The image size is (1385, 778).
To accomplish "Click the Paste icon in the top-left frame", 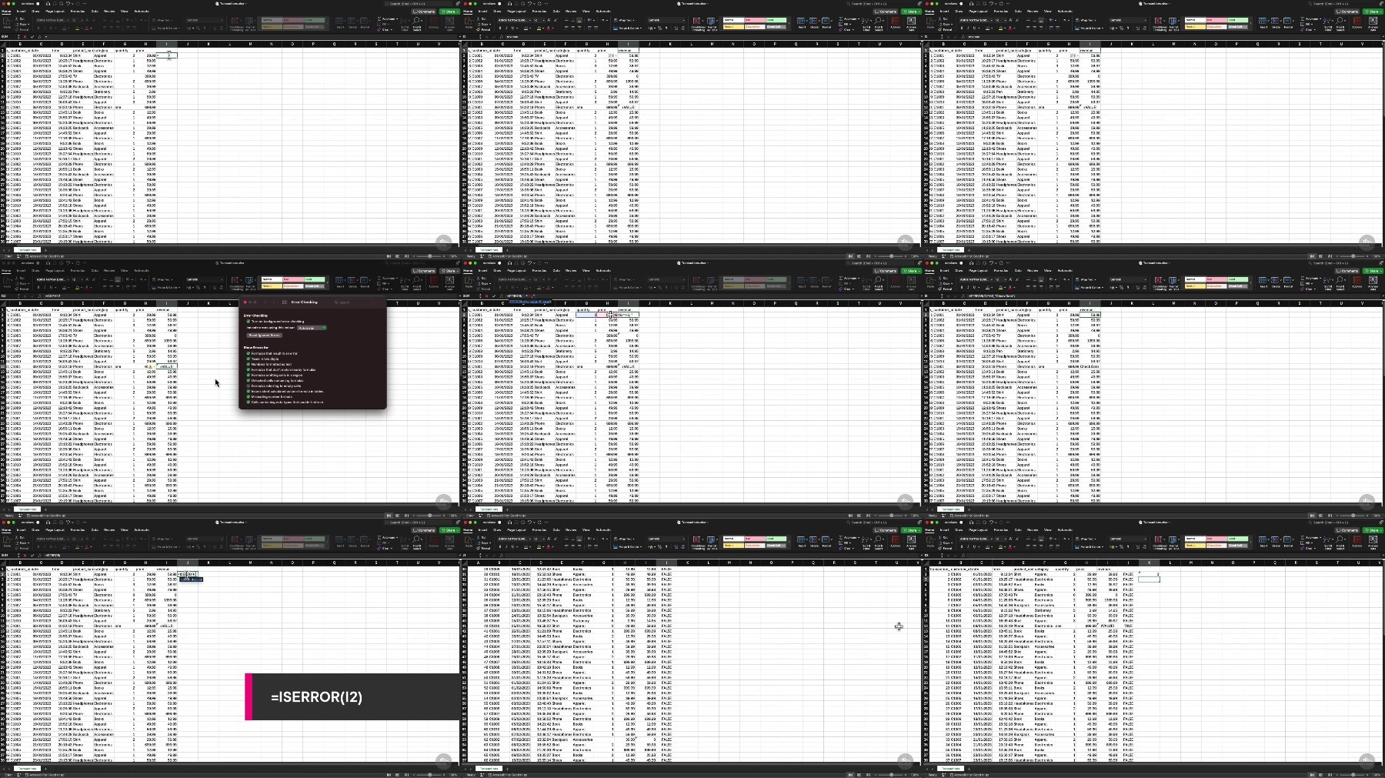I will pos(7,22).
